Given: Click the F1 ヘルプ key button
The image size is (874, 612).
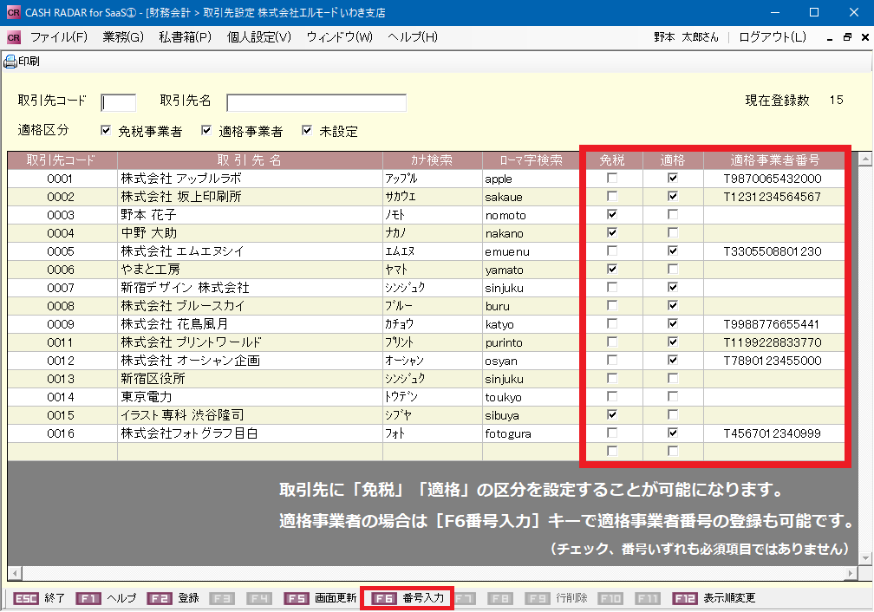Looking at the screenshot, I should coord(106,598).
